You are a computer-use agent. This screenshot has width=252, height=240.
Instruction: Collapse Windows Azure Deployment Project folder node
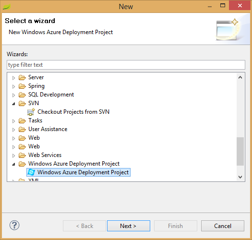pos(13,164)
